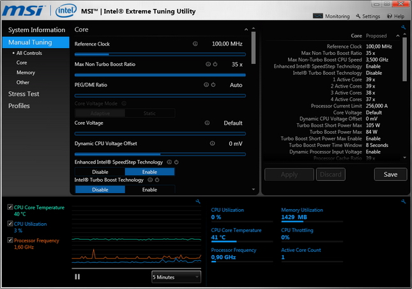This screenshot has width=412, height=289.
Task: Open wrench settings for graph panel
Action: pyautogui.click(x=198, y=201)
